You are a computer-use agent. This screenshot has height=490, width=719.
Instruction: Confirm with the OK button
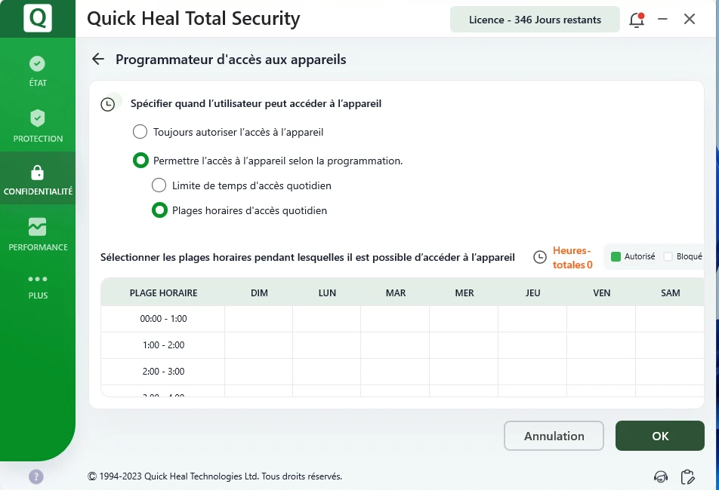click(659, 436)
